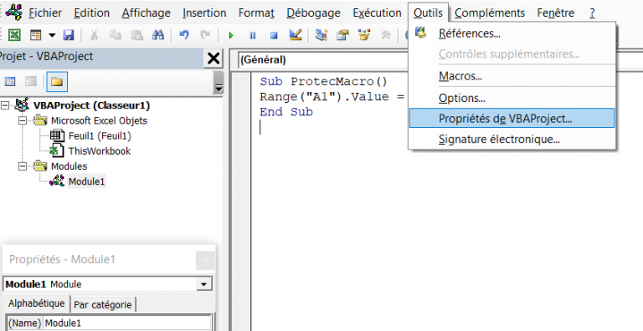Click the End Sub code line
643x331 pixels.
click(x=286, y=112)
